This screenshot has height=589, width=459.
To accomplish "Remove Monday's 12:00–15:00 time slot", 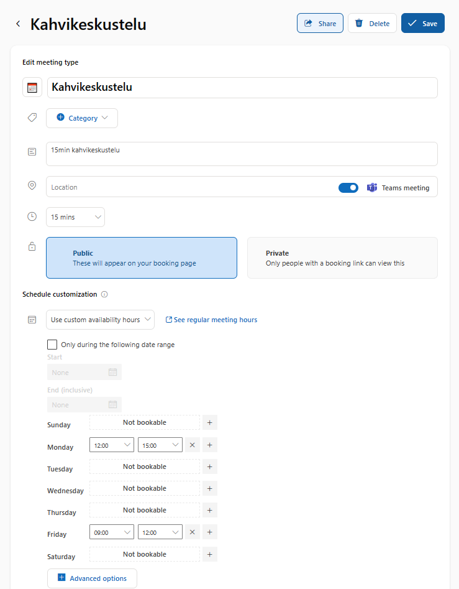I will click(193, 445).
